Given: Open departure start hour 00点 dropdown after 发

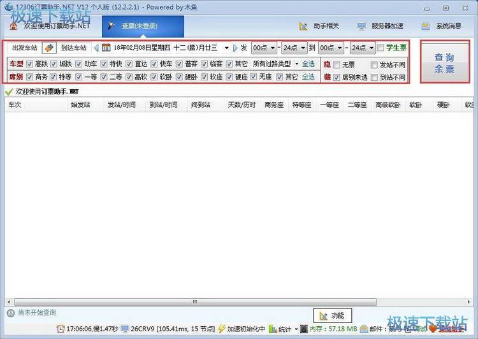Looking at the screenshot, I should (264, 48).
